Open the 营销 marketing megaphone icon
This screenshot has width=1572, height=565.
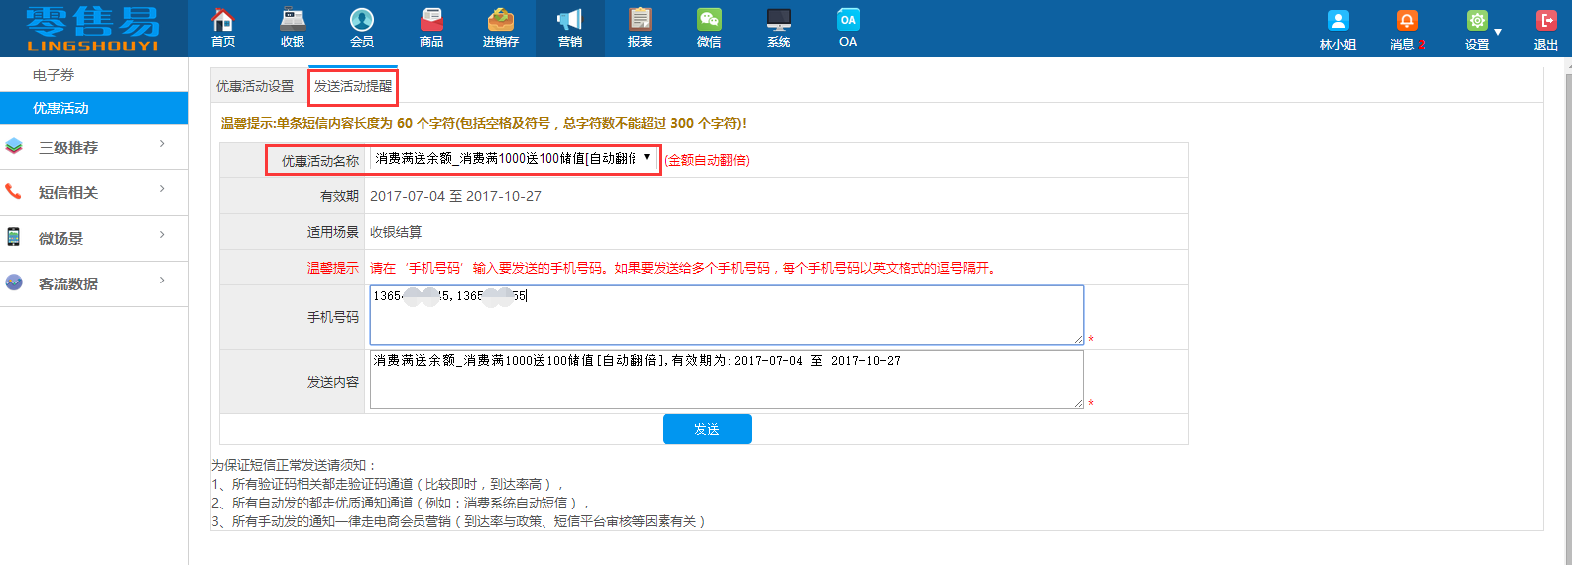point(570,20)
